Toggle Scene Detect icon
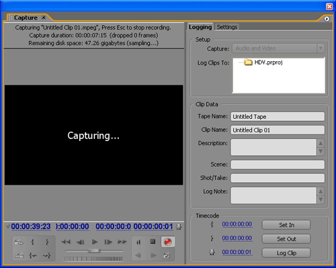The width and height of the screenshot is (336, 268). [x=167, y=255]
